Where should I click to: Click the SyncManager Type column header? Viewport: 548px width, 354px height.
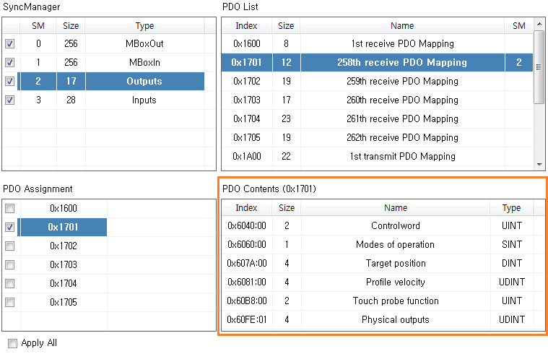pyautogui.click(x=144, y=26)
